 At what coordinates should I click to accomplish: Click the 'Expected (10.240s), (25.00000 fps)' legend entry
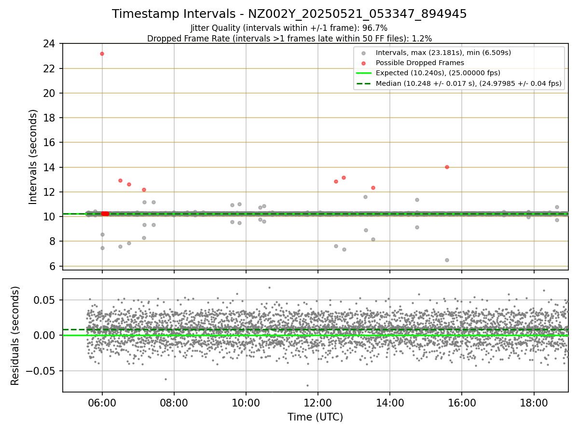438,73
